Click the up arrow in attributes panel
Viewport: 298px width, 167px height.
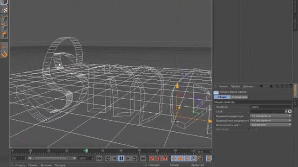pyautogui.click(x=271, y=86)
